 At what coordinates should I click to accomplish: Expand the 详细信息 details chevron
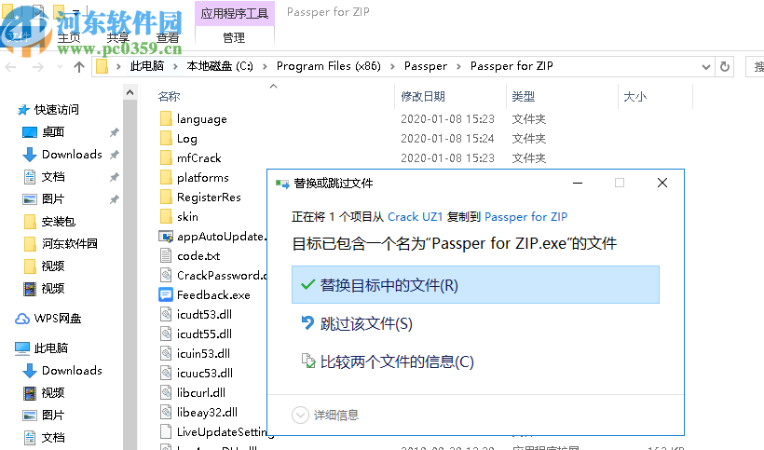tap(300, 415)
